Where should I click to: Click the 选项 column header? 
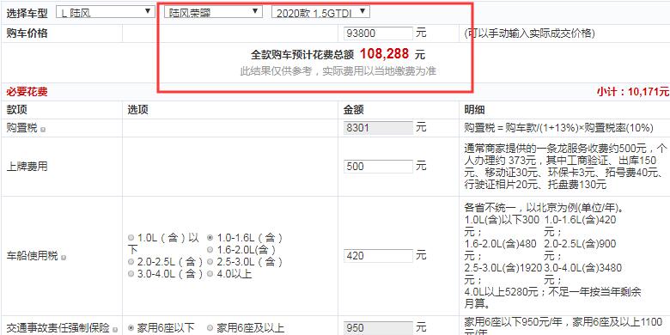click(x=137, y=110)
